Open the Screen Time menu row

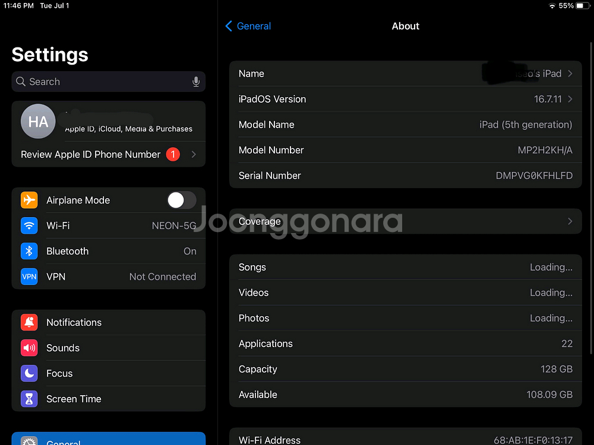109,399
